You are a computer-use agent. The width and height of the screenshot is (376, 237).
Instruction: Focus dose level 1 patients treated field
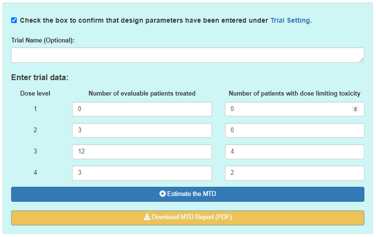coord(142,109)
